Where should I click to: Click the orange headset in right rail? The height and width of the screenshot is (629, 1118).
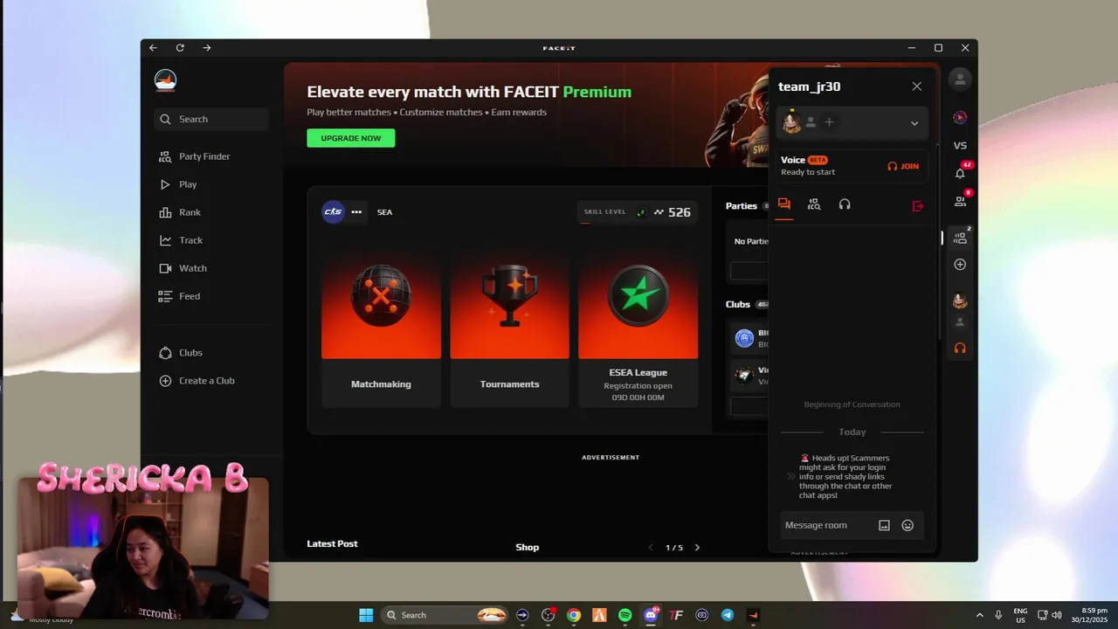pos(960,348)
